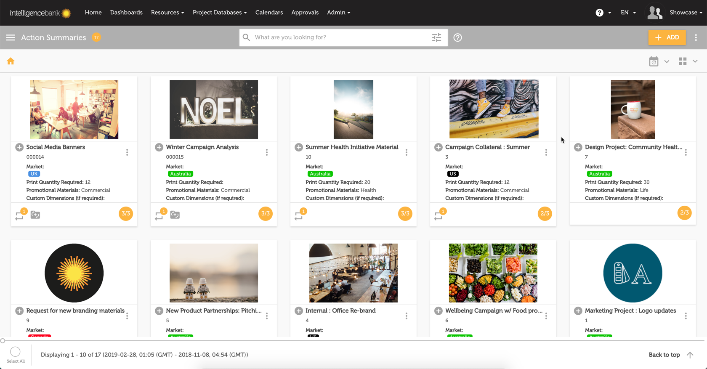This screenshot has width=707, height=369.
Task: Open Marketing Project : Logo updates title
Action: point(630,311)
